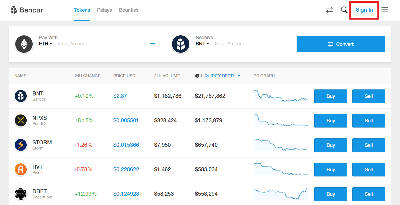Viewport: 400px width, 205px height.
Task: Click the $1,182,786 volume value
Action: click(x=168, y=96)
